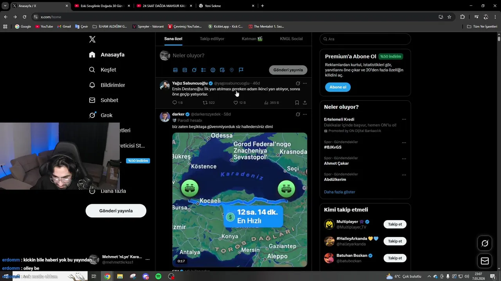Play the map video in darker's post
The width and height of the screenshot is (501, 281).
click(x=240, y=200)
